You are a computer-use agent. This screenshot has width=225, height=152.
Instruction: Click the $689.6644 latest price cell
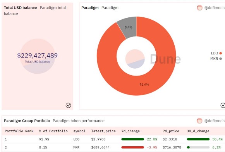100,147
